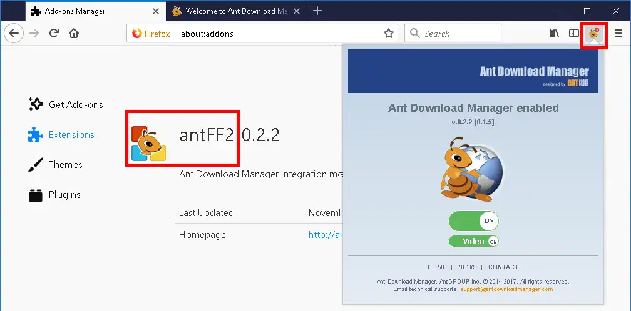The height and width of the screenshot is (311, 631).
Task: Click the support email address link
Action: [506, 289]
